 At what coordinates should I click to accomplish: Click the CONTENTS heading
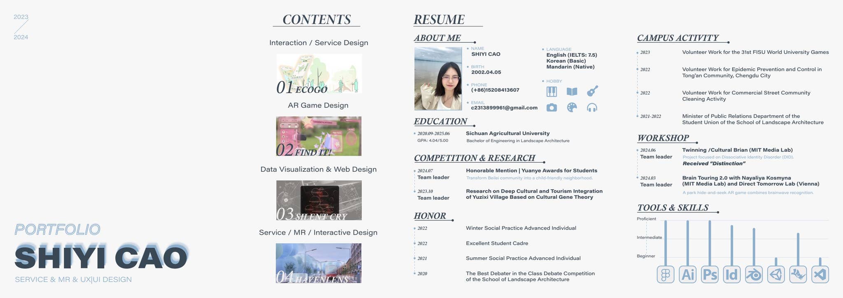point(317,19)
